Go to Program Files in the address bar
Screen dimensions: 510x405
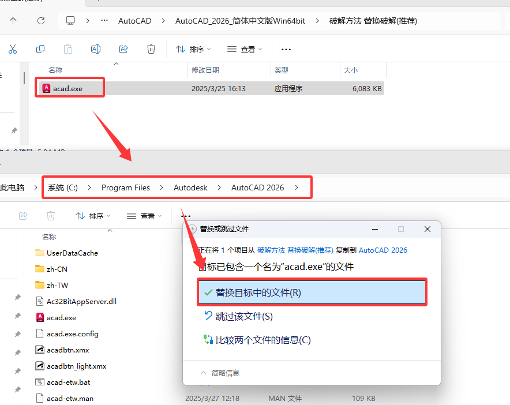(x=126, y=187)
